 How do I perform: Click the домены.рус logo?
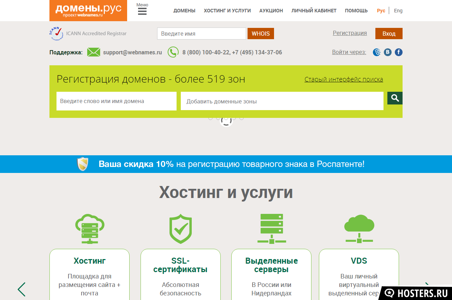(88, 11)
